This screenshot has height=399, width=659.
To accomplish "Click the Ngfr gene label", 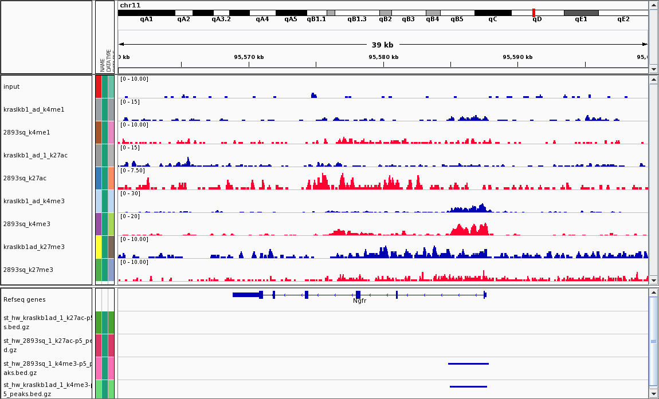I will point(359,301).
